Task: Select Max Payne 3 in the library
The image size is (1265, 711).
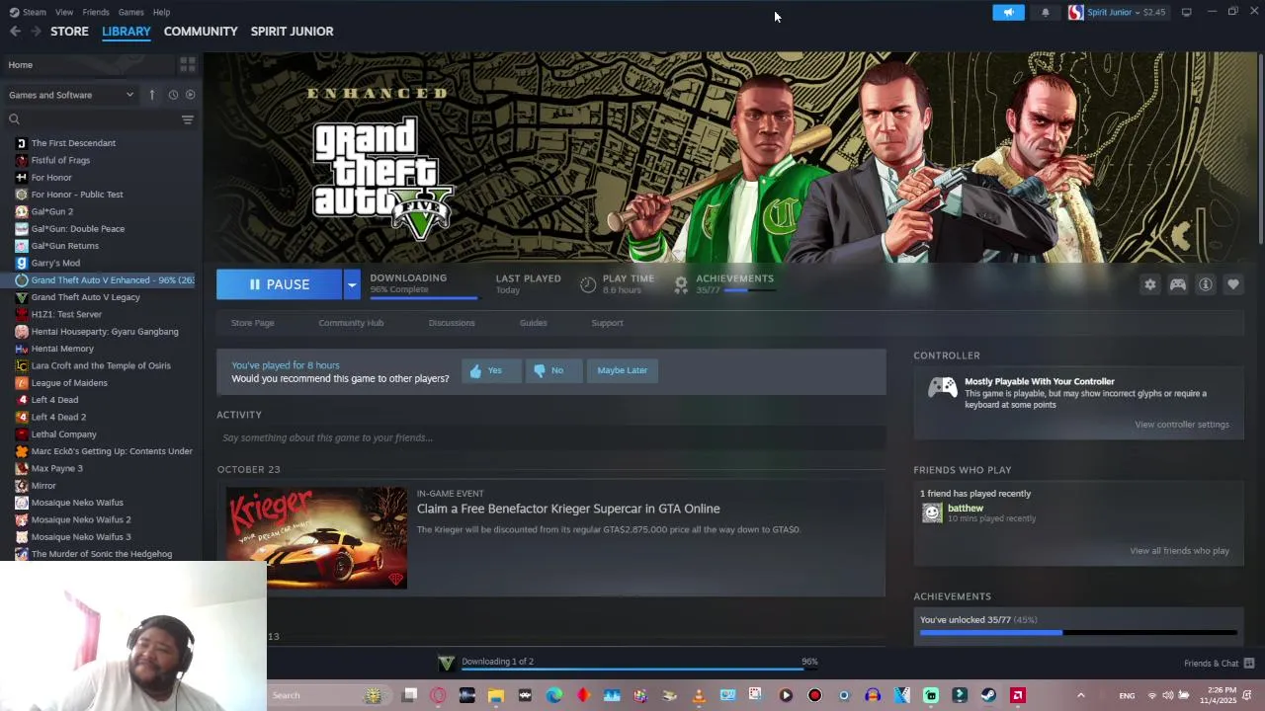Action: (56, 468)
